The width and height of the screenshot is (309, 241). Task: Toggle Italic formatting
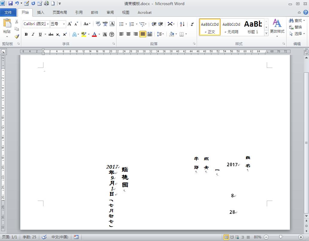tap(33, 34)
